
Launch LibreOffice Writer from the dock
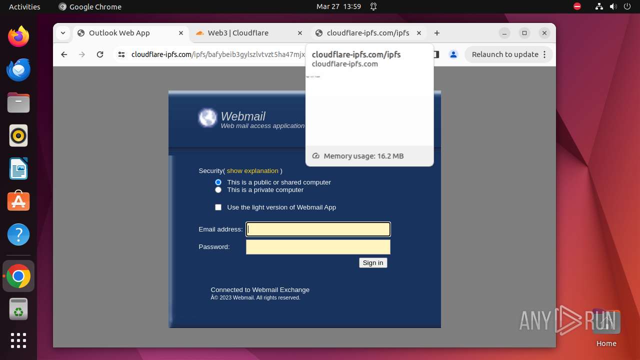[18, 168]
